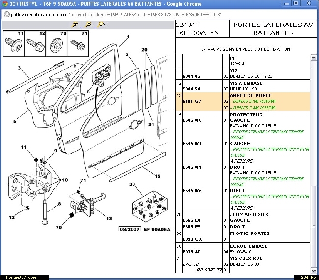Select part number 8545 W4
This screenshot has height=280, width=319.
(x=192, y=144)
